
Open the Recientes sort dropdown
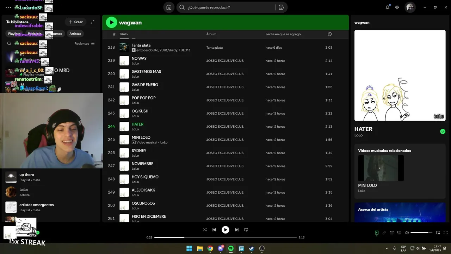84,43
